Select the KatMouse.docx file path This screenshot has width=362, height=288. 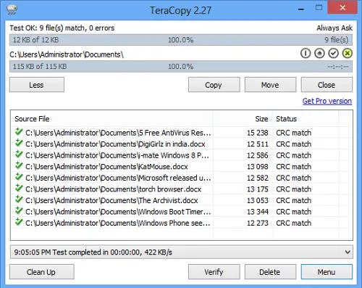click(x=106, y=167)
